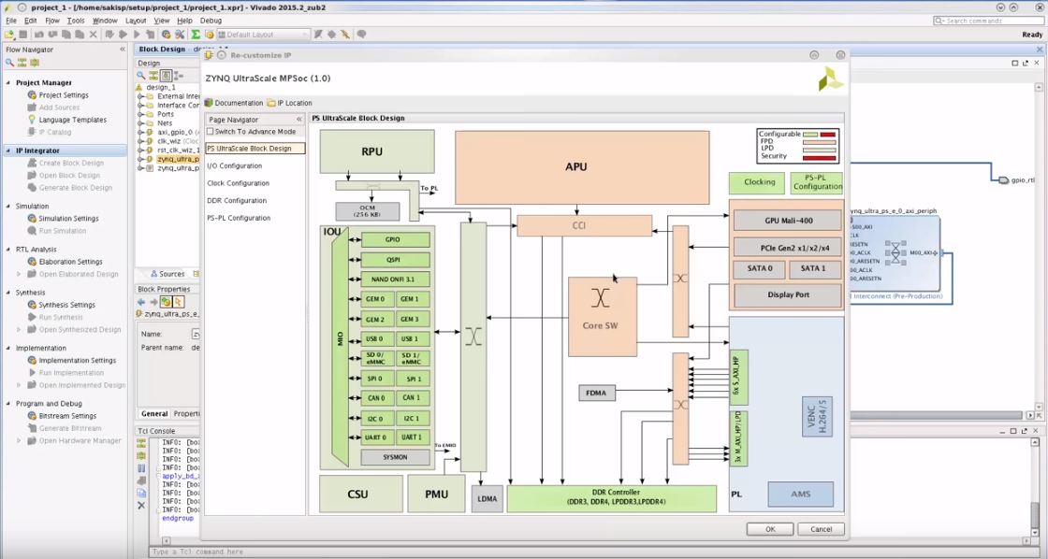Click the Display Port block
Screen dimensions: 1048x559
(788, 294)
